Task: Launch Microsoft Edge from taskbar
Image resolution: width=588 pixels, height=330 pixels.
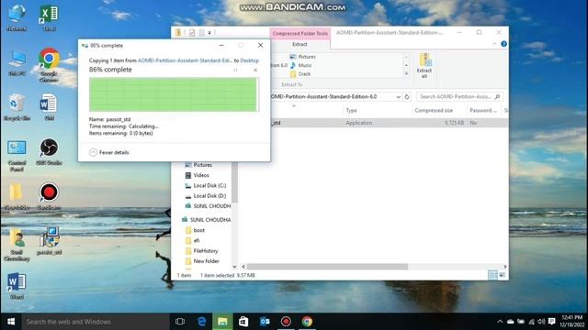Action: pyautogui.click(x=202, y=322)
